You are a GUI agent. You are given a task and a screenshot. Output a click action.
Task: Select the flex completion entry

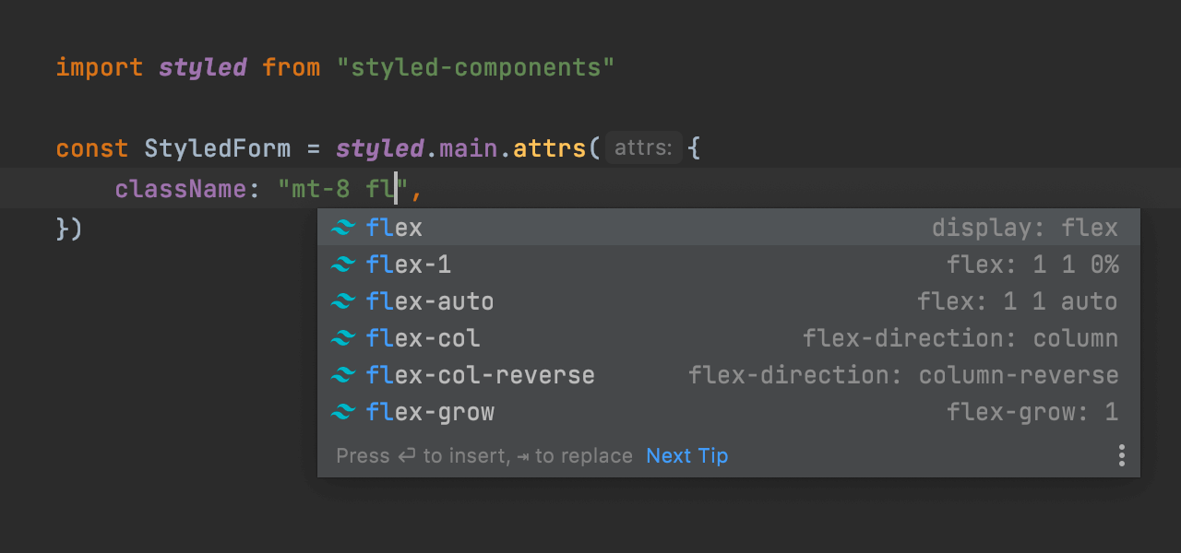pos(394,227)
